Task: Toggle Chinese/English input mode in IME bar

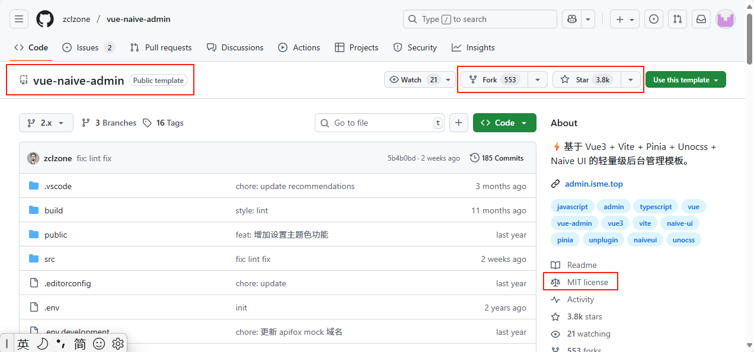Action: pos(23,344)
